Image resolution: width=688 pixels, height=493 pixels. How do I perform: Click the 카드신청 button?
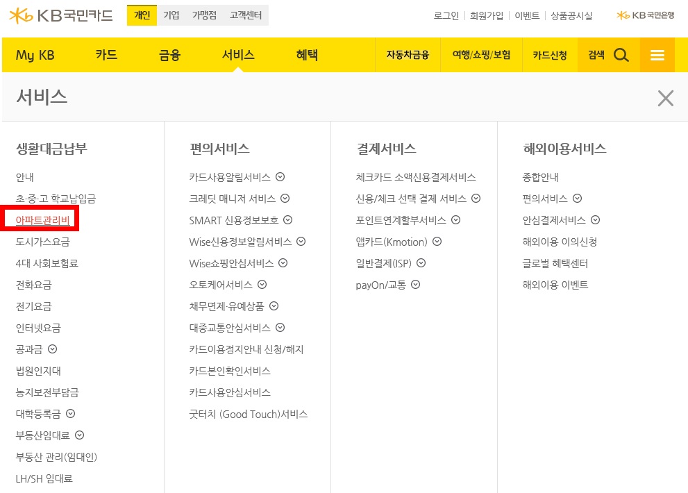549,55
